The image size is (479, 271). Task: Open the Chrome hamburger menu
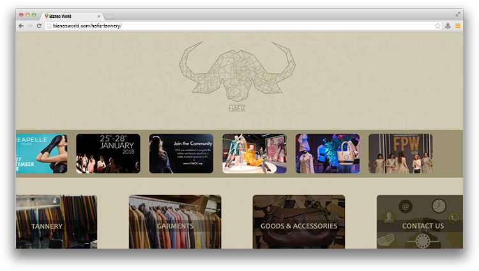coord(458,26)
